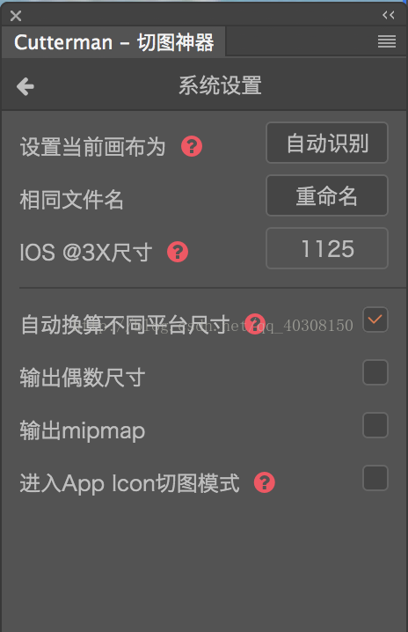Click the 输出mipmap label text
This screenshot has width=408, height=632.
(83, 430)
